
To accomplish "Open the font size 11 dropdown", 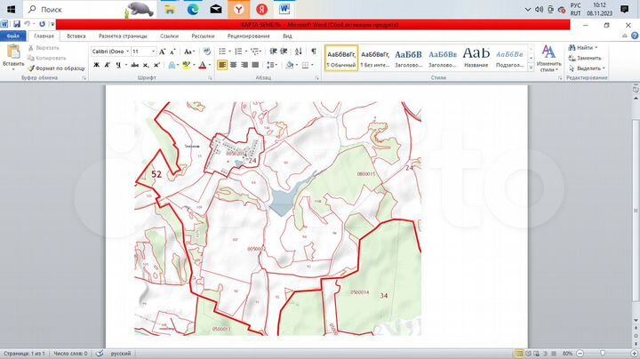I will 154,52.
